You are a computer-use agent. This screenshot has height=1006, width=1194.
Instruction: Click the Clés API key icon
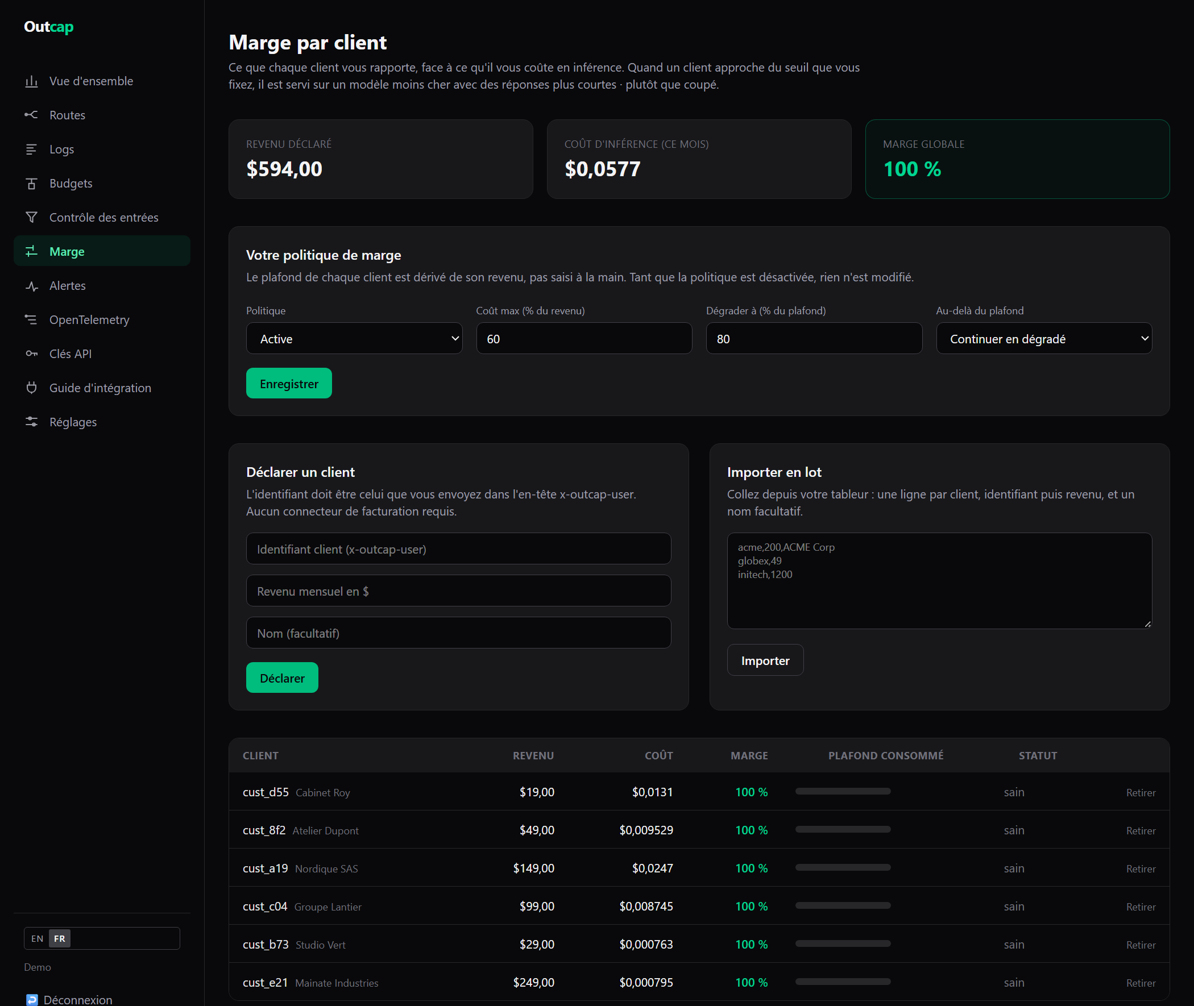click(x=31, y=354)
